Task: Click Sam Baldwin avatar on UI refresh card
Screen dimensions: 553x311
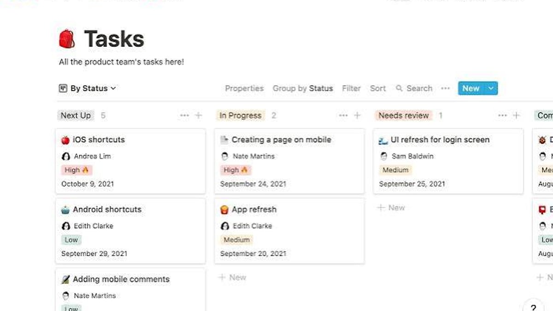Action: click(384, 156)
